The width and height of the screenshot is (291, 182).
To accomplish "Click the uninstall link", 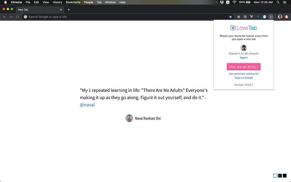I will (247, 78).
